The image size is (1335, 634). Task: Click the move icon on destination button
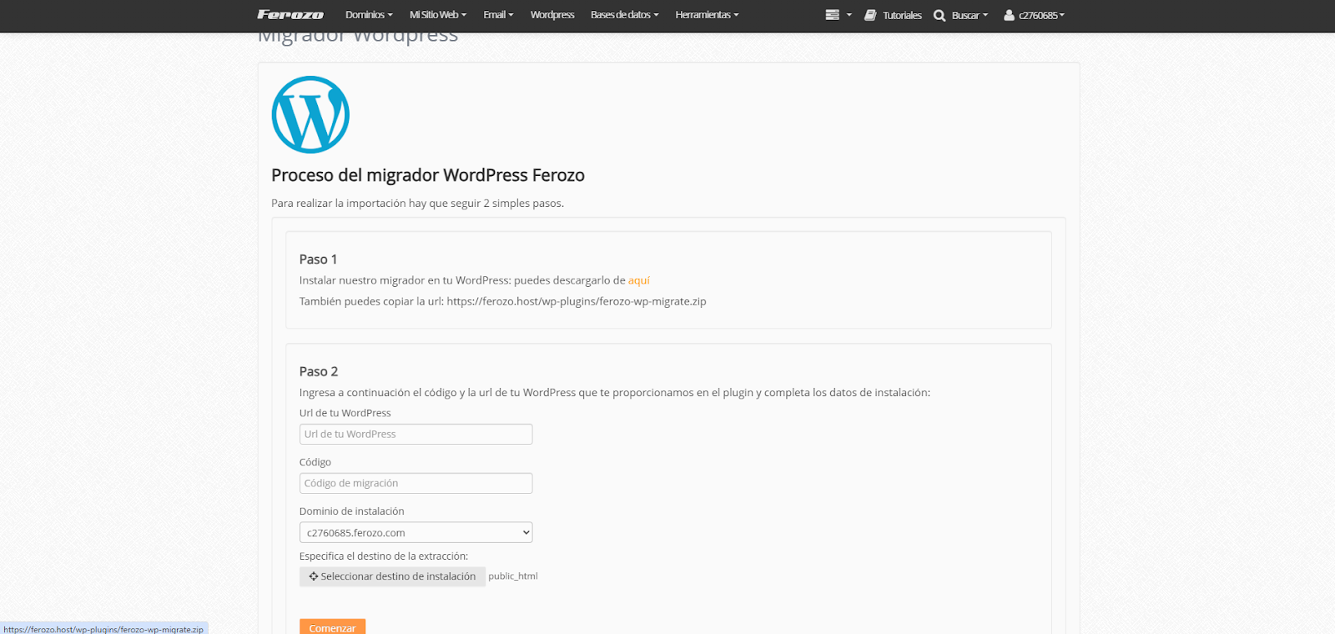point(314,576)
